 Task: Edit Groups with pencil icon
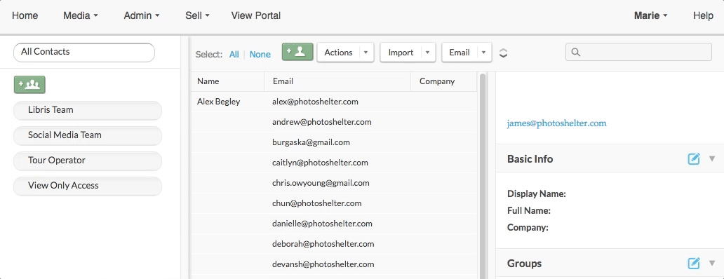coord(694,264)
